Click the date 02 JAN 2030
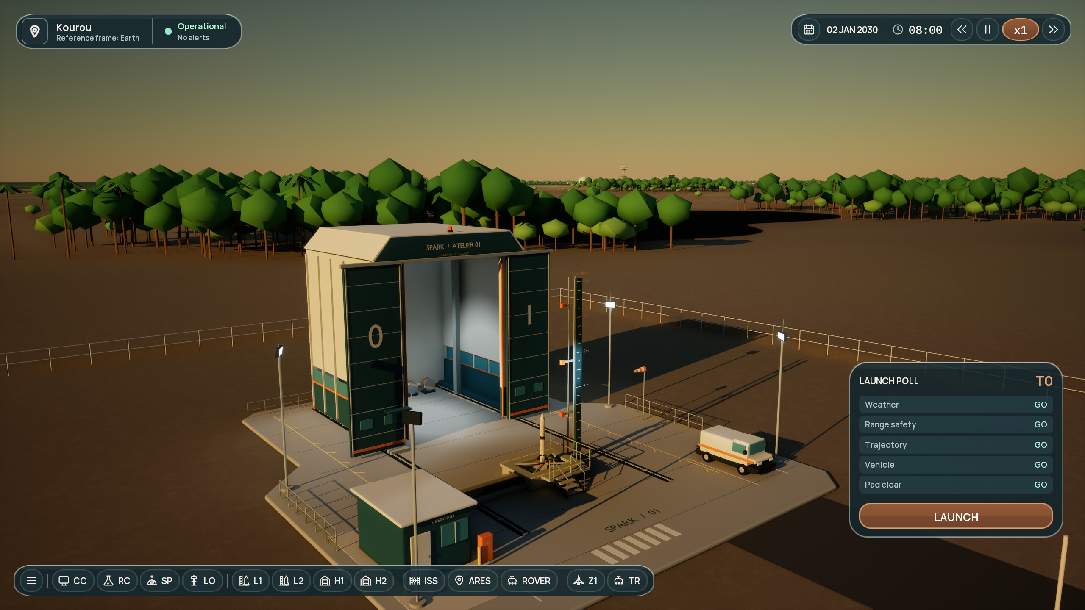The width and height of the screenshot is (1085, 610). 852,30
